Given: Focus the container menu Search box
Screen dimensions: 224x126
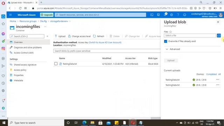Looking at the screenshot, I should 27,36.
